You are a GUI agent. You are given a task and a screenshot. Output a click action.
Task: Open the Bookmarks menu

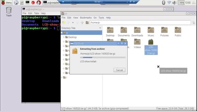[86, 18]
